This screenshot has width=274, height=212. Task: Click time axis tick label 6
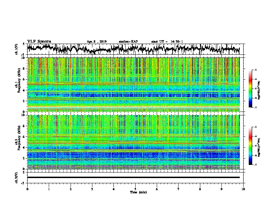click(x=157, y=189)
